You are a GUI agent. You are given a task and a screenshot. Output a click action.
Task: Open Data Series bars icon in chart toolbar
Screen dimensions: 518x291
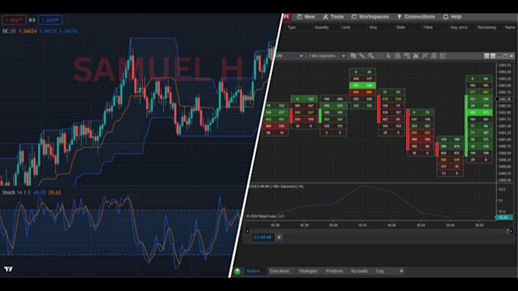tap(353, 56)
